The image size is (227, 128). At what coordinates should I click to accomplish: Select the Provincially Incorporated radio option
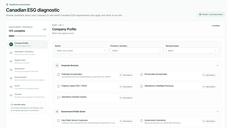pyautogui.click(x=141, y=75)
